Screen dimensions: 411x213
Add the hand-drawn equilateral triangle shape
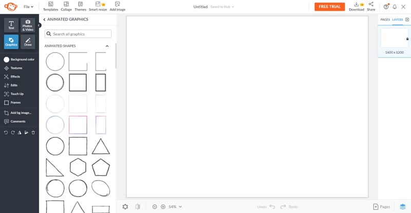(x=101, y=146)
